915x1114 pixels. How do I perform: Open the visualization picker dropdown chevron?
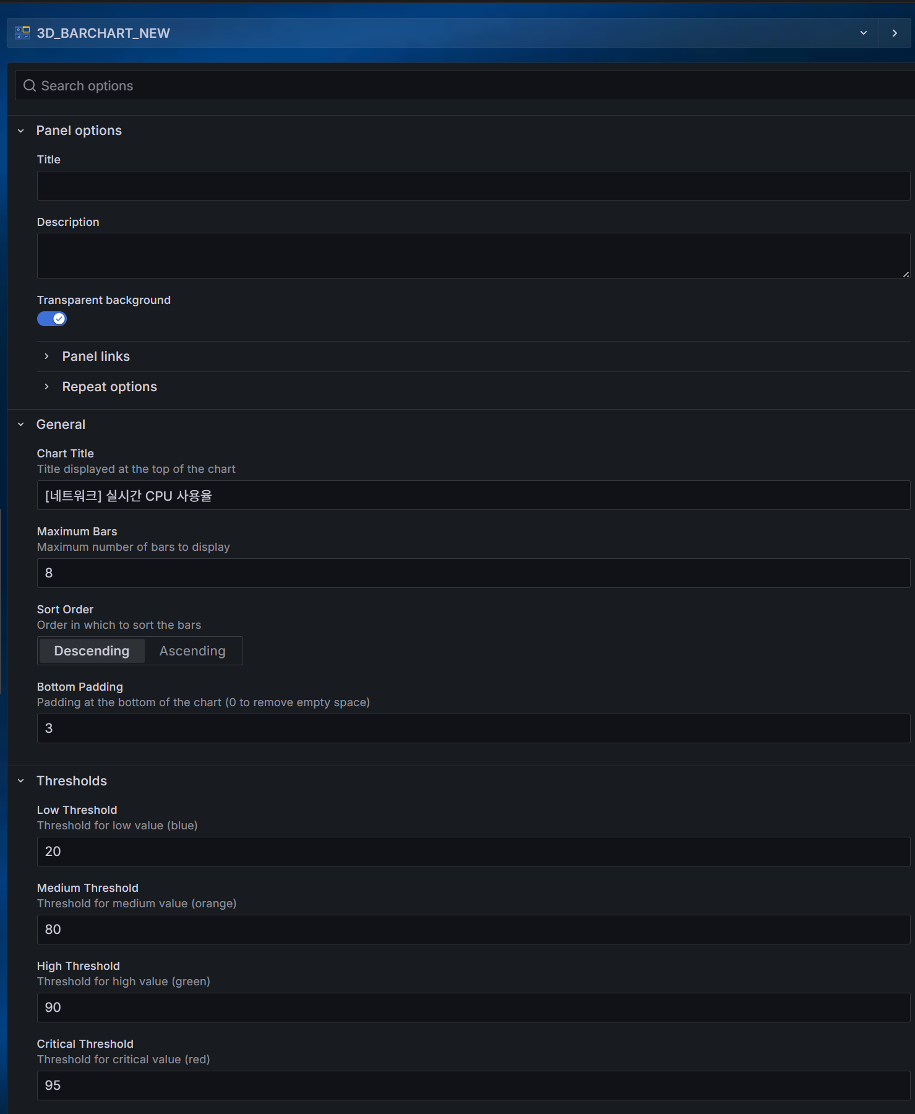click(x=863, y=33)
